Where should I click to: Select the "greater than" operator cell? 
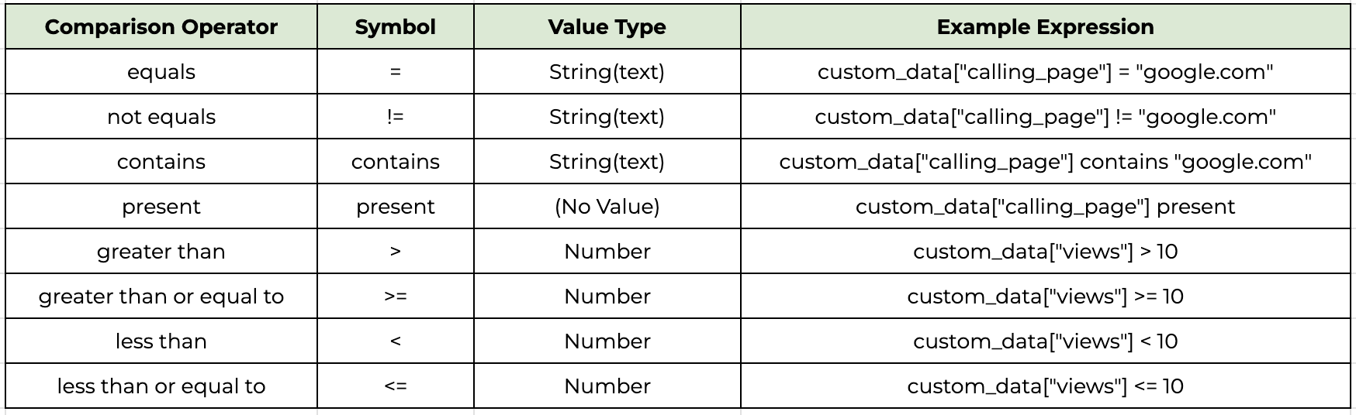pos(161,252)
